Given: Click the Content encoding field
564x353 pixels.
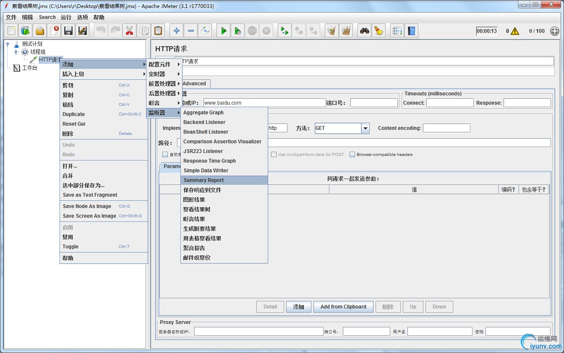Looking at the screenshot, I should 446,128.
